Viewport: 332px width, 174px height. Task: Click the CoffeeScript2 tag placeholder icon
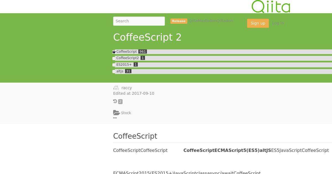[114, 58]
